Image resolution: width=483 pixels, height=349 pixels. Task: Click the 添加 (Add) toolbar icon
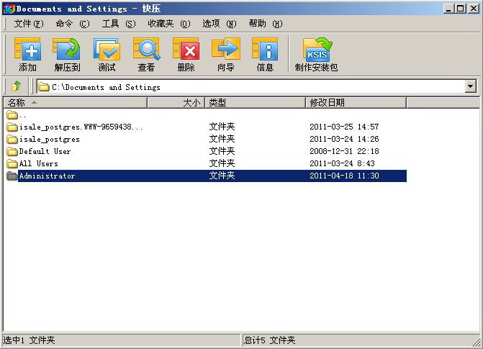pyautogui.click(x=27, y=51)
